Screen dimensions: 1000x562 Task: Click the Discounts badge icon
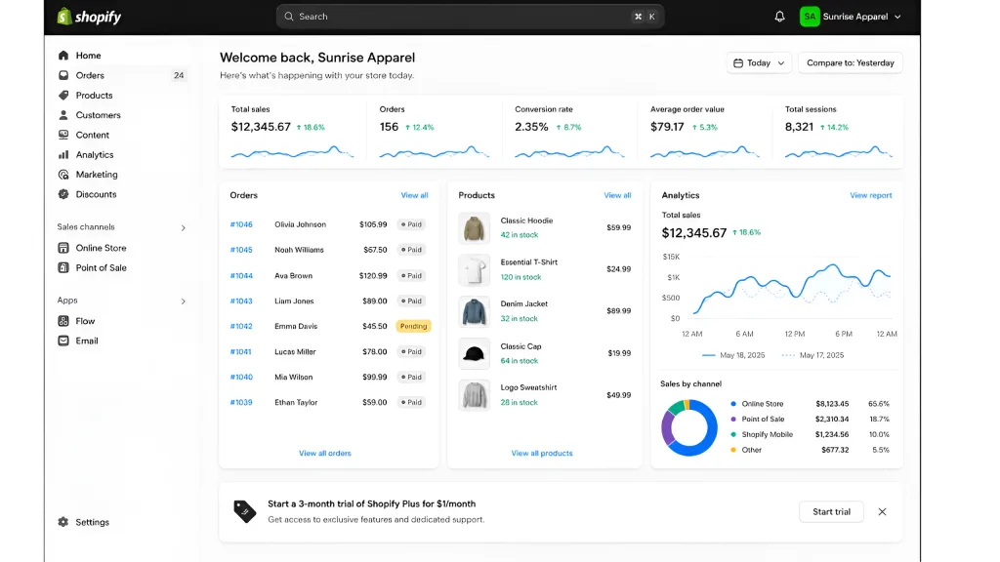tap(63, 194)
